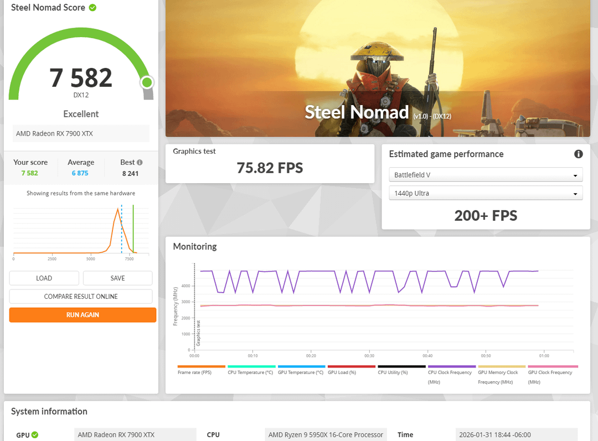
Task: Click the green checkmark beside Steel Nomad Score
Action: (x=92, y=8)
